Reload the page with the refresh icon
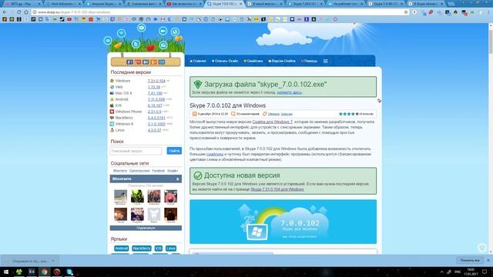This screenshot has height=277, width=493. click(x=18, y=12)
